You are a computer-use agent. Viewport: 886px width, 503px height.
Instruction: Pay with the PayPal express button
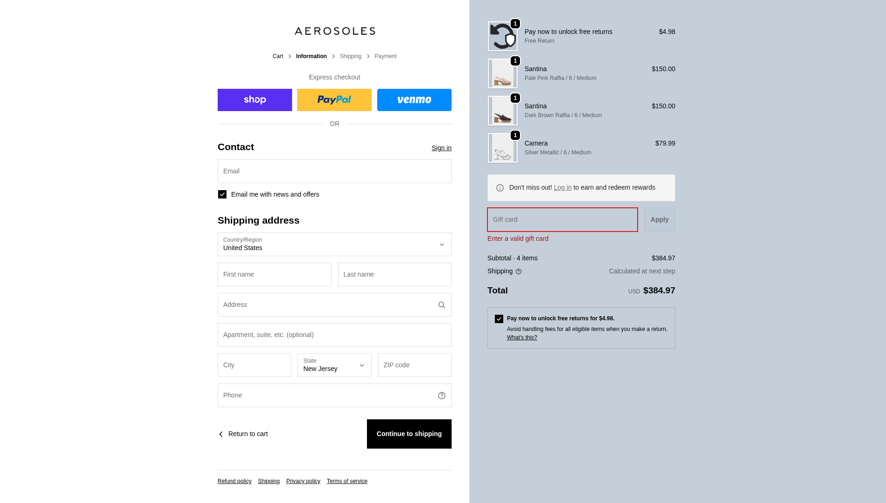[x=334, y=100]
